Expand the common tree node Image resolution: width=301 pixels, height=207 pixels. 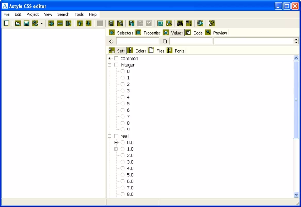tap(109, 58)
